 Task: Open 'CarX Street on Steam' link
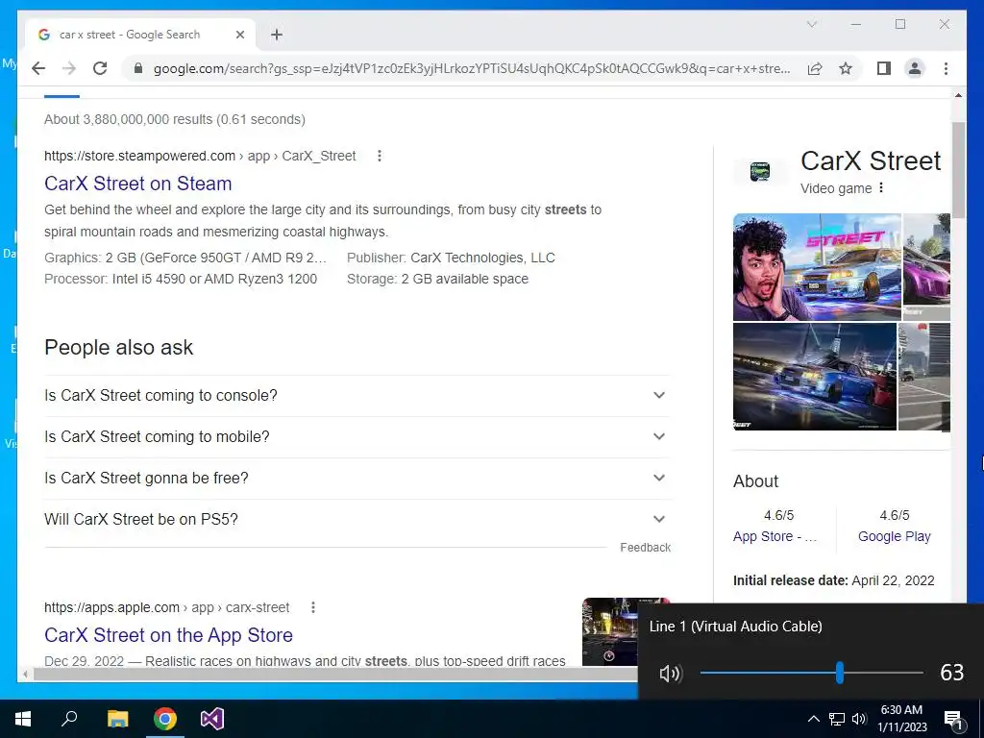[x=138, y=184]
